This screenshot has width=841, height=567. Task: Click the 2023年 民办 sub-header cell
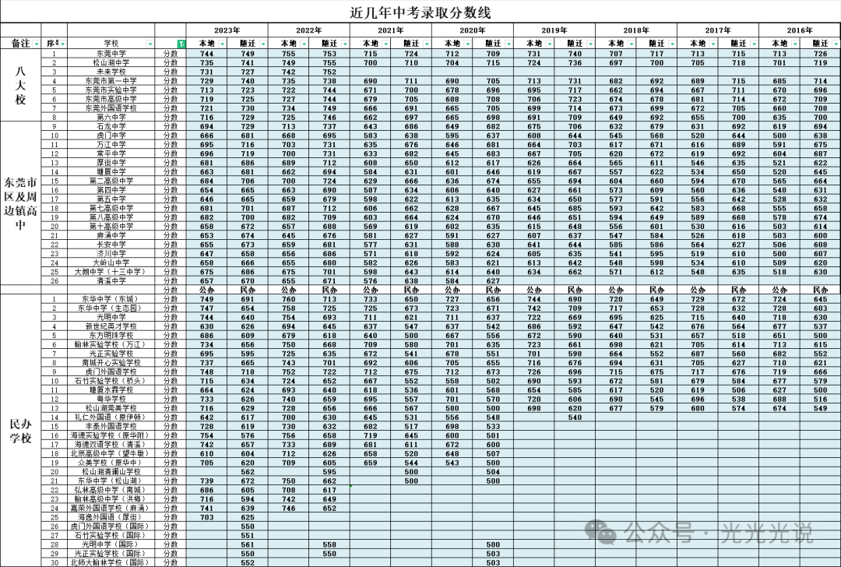coord(248,290)
